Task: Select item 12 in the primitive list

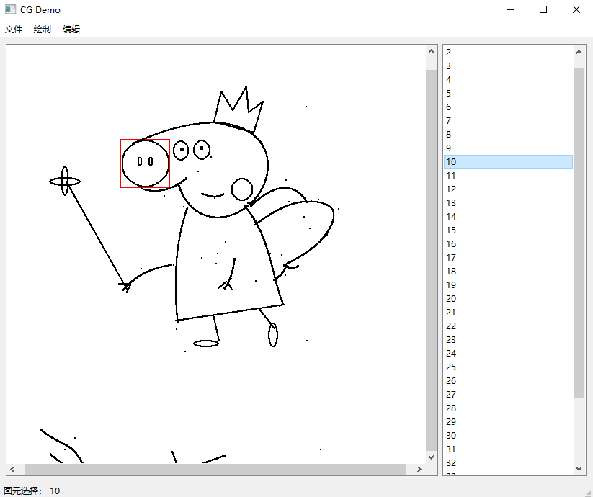Action: coord(508,189)
